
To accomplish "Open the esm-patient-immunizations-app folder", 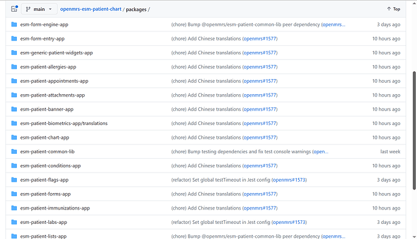I will point(55,208).
